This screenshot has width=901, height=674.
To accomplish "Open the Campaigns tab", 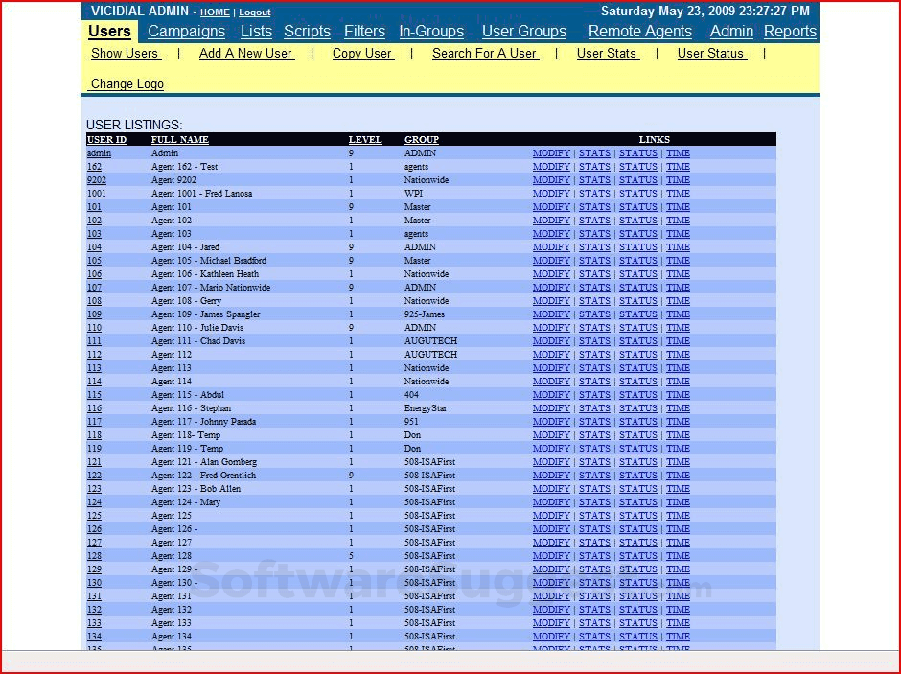I will coord(186,32).
